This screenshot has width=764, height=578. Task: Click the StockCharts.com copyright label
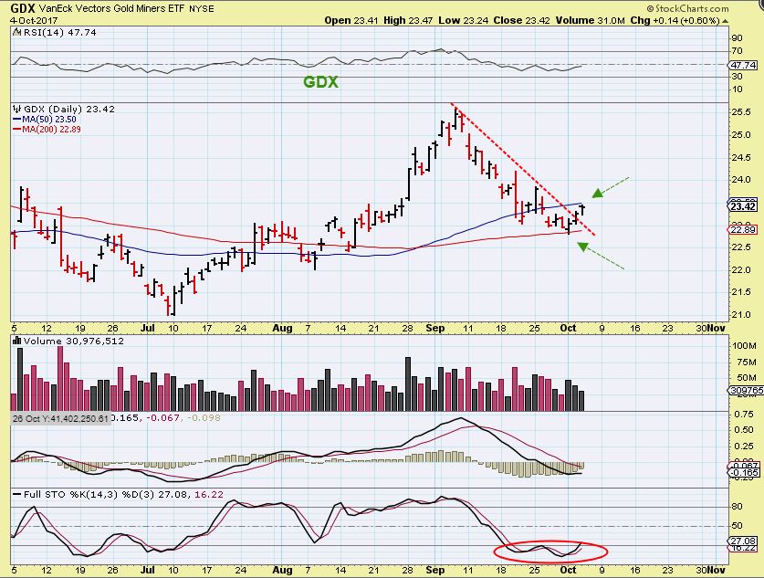688,8
